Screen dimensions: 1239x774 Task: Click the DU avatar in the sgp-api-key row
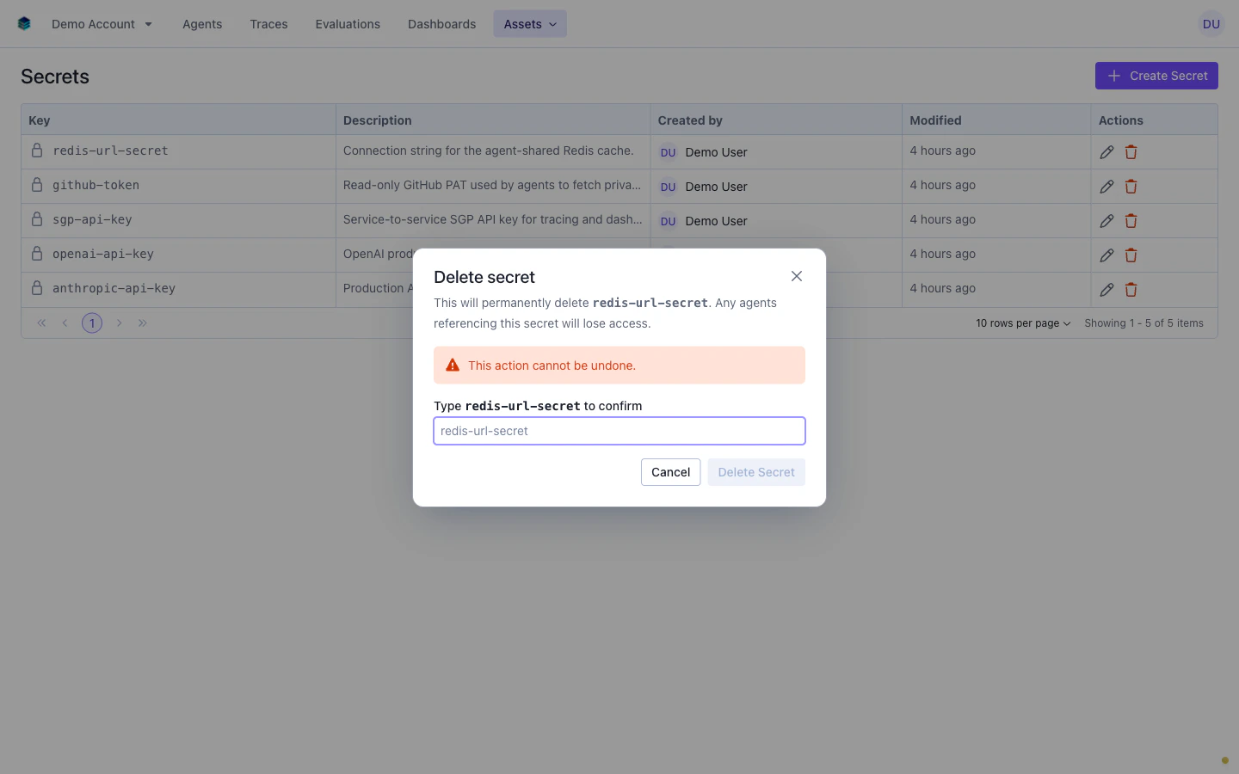point(669,221)
